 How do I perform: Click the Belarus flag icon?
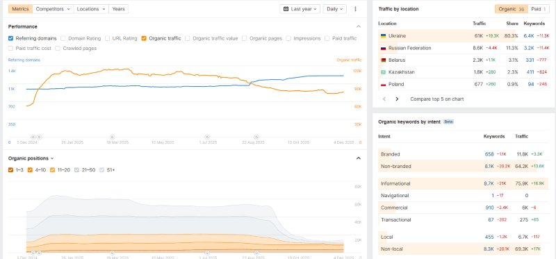tap(384, 60)
